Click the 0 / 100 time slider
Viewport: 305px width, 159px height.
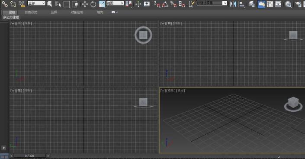[29, 156]
